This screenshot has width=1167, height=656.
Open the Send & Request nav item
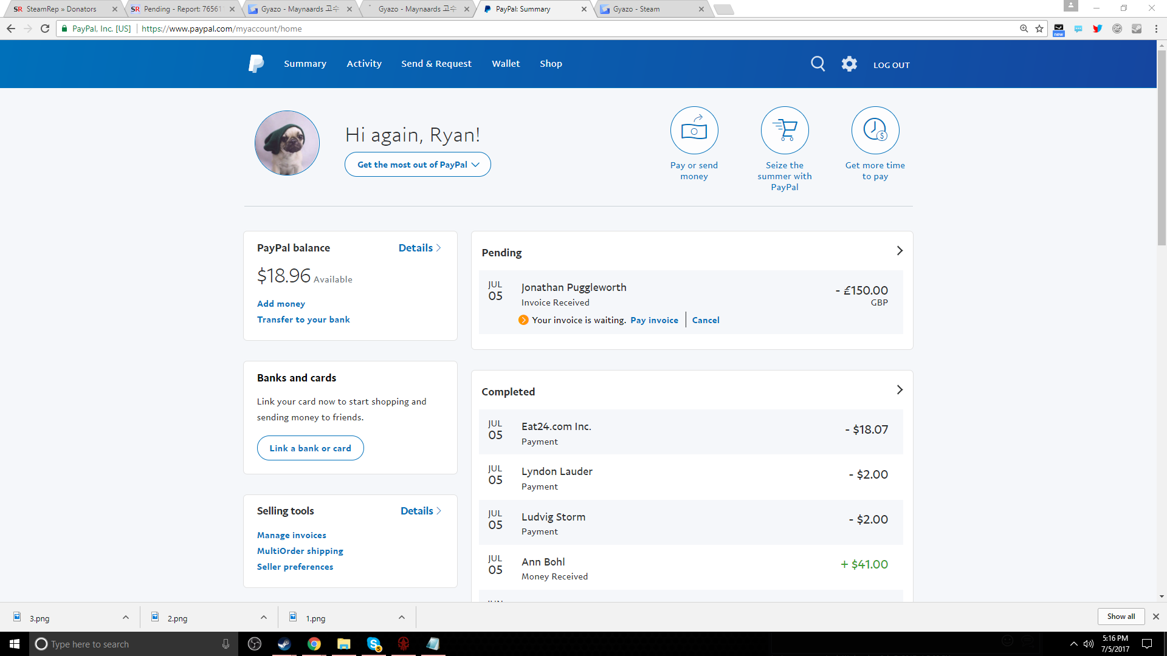coord(436,64)
